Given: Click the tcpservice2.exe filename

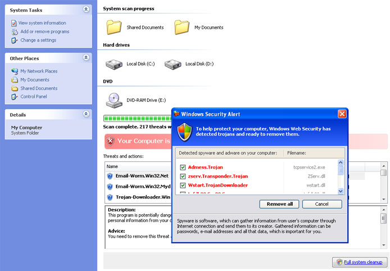Looking at the screenshot, I should point(309,167).
